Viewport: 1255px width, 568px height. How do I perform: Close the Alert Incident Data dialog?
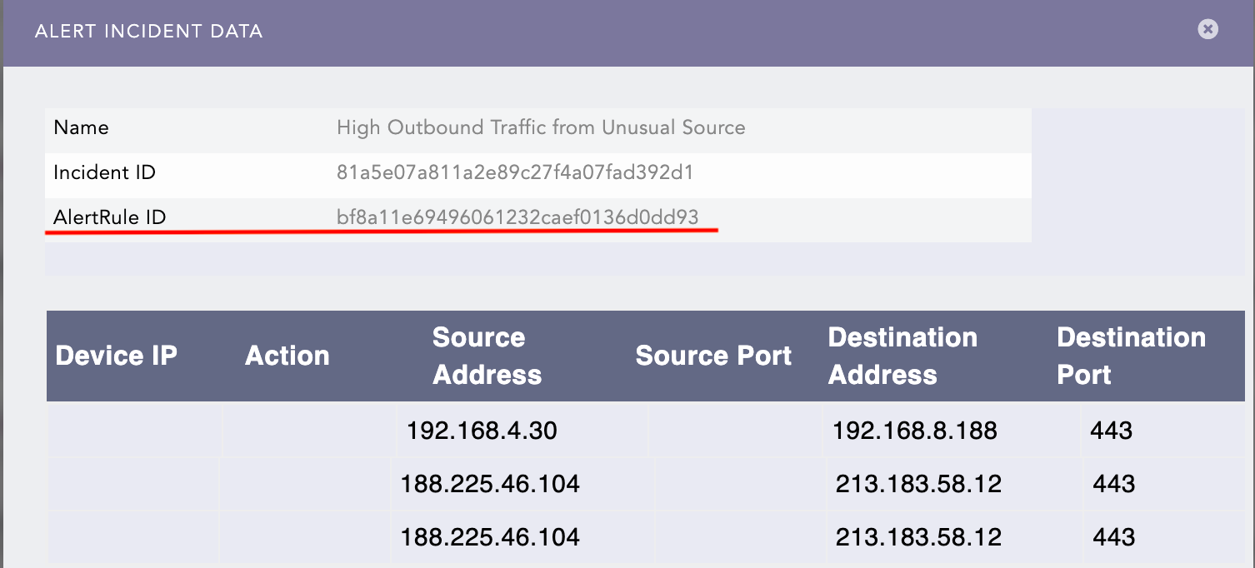(x=1207, y=29)
